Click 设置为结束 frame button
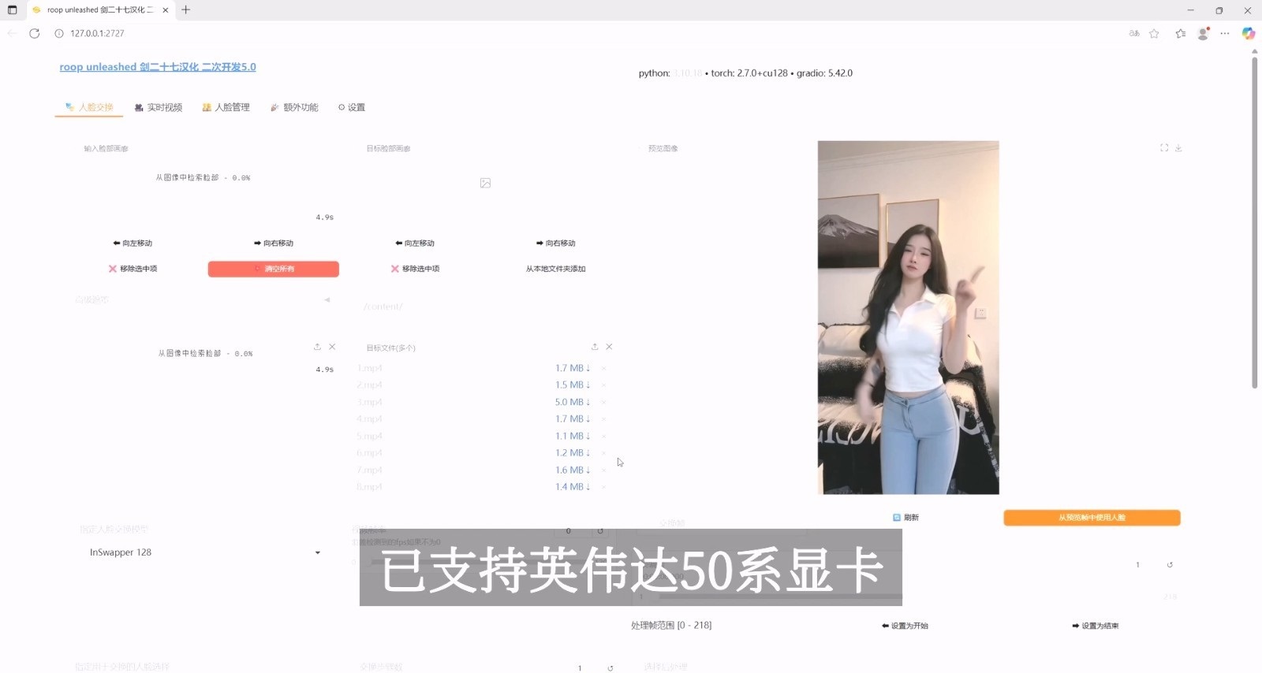 coord(1096,626)
